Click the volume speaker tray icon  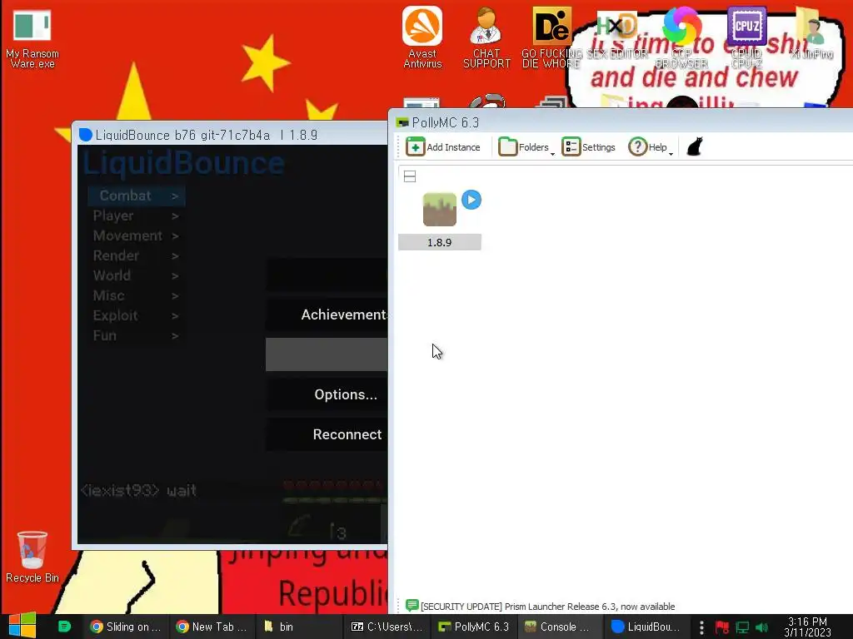coord(762,627)
